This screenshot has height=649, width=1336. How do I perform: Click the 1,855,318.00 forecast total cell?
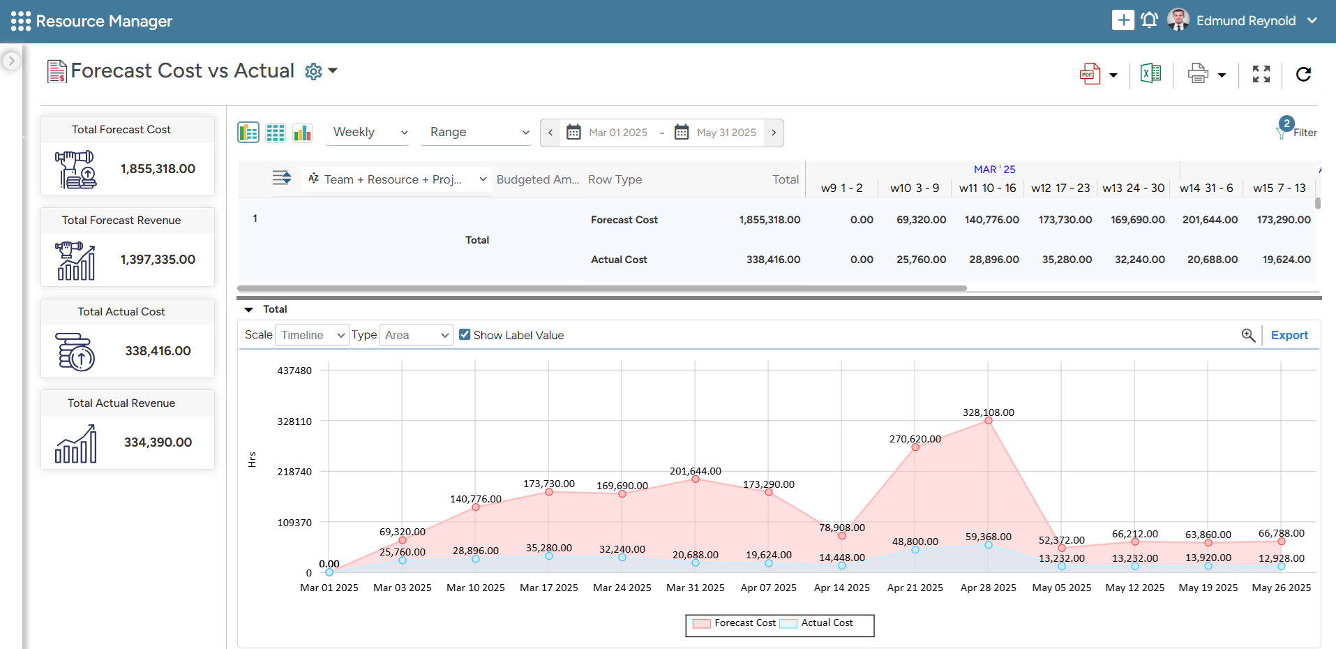(770, 220)
